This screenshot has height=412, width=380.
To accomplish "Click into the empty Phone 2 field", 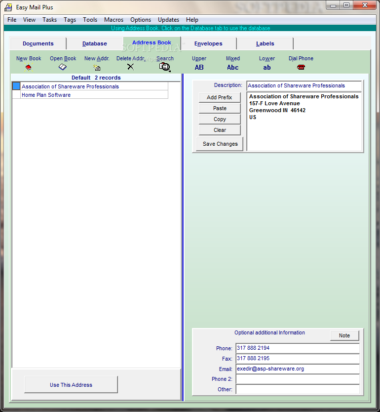I will [298, 379].
